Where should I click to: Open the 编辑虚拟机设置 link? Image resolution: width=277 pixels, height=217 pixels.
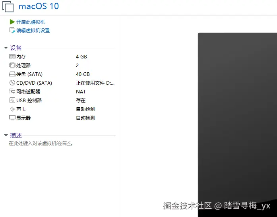pos(33,30)
